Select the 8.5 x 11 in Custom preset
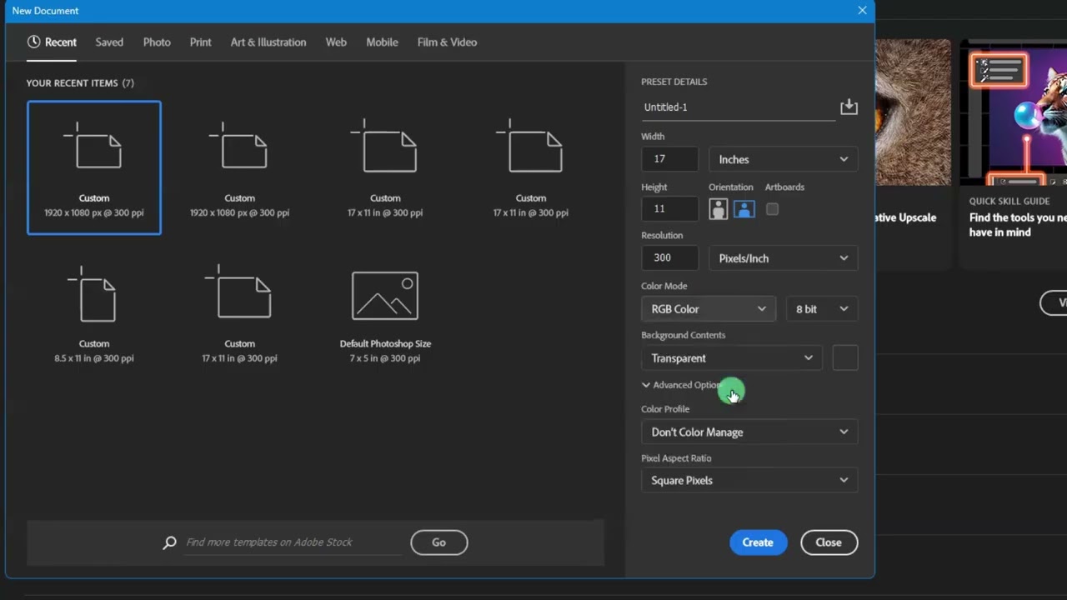This screenshot has width=1067, height=600. coord(94,314)
